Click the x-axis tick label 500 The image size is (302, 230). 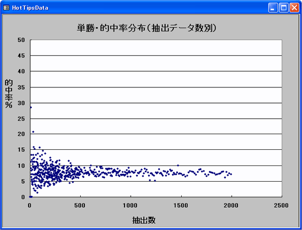click(x=80, y=206)
